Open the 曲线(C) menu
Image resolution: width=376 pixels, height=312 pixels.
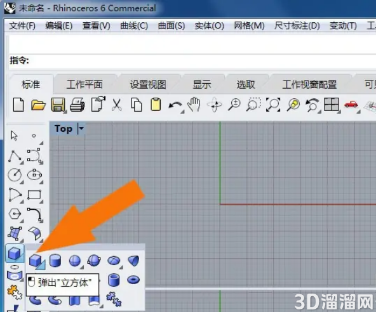coord(134,25)
